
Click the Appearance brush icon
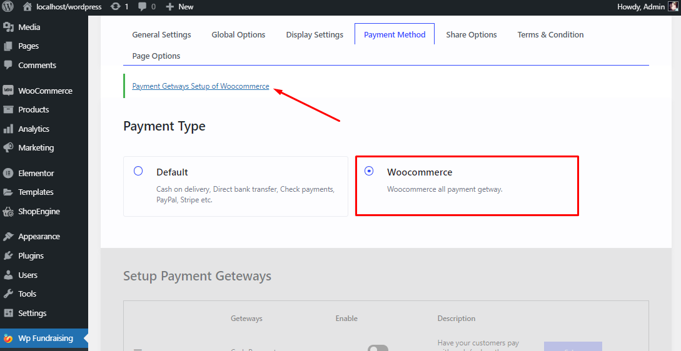8,237
